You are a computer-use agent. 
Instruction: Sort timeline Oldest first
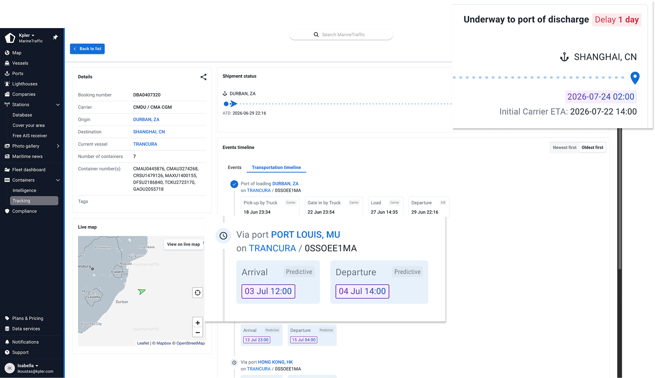pos(592,148)
